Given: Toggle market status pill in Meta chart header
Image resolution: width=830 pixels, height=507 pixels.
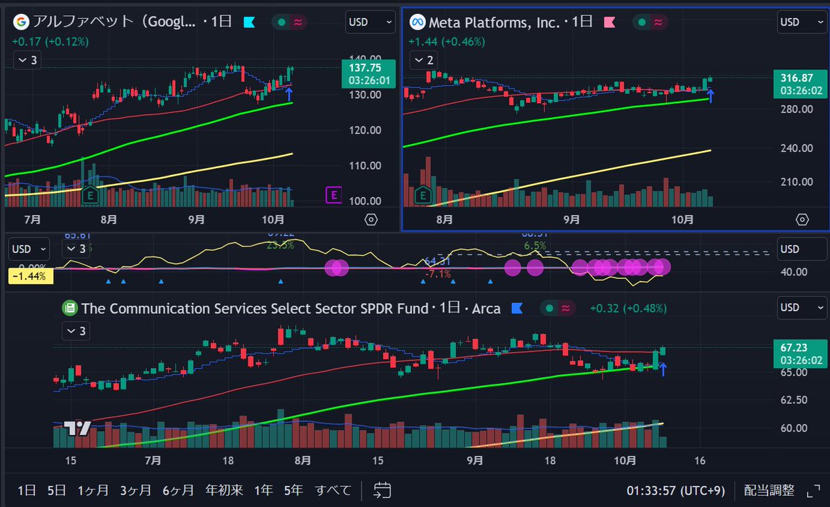Looking at the screenshot, I should coord(650,22).
